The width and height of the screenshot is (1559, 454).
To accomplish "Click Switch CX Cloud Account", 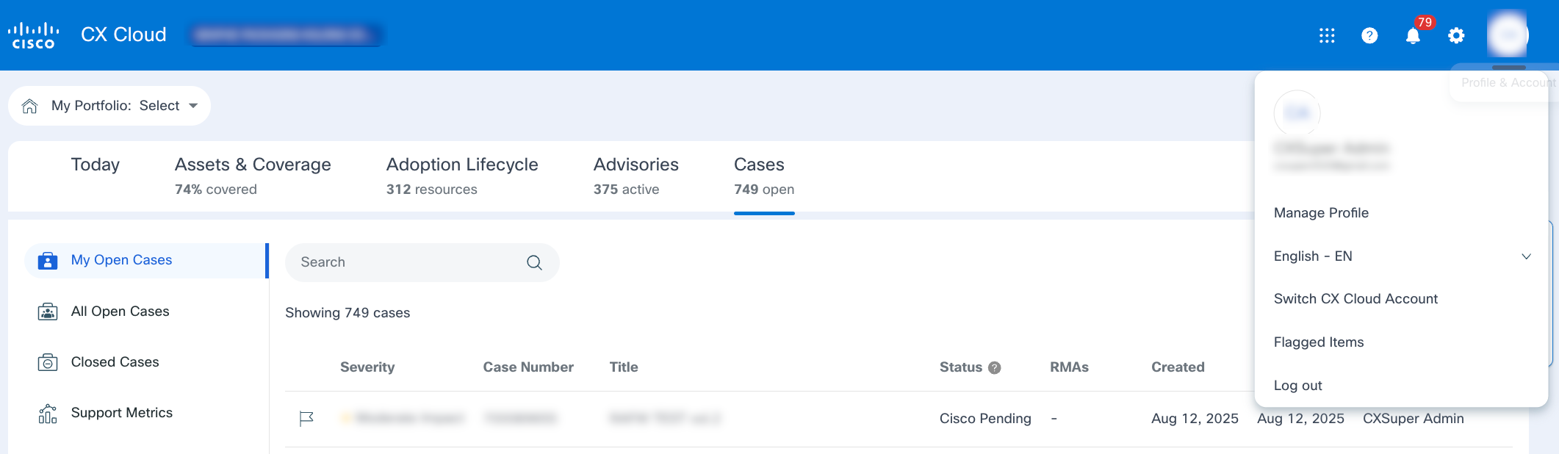I will click(1355, 298).
